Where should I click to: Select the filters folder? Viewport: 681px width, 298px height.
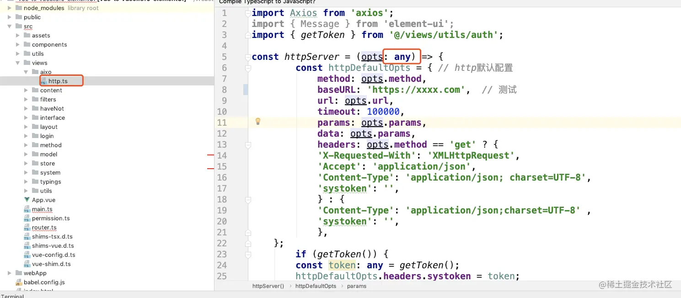click(48, 99)
